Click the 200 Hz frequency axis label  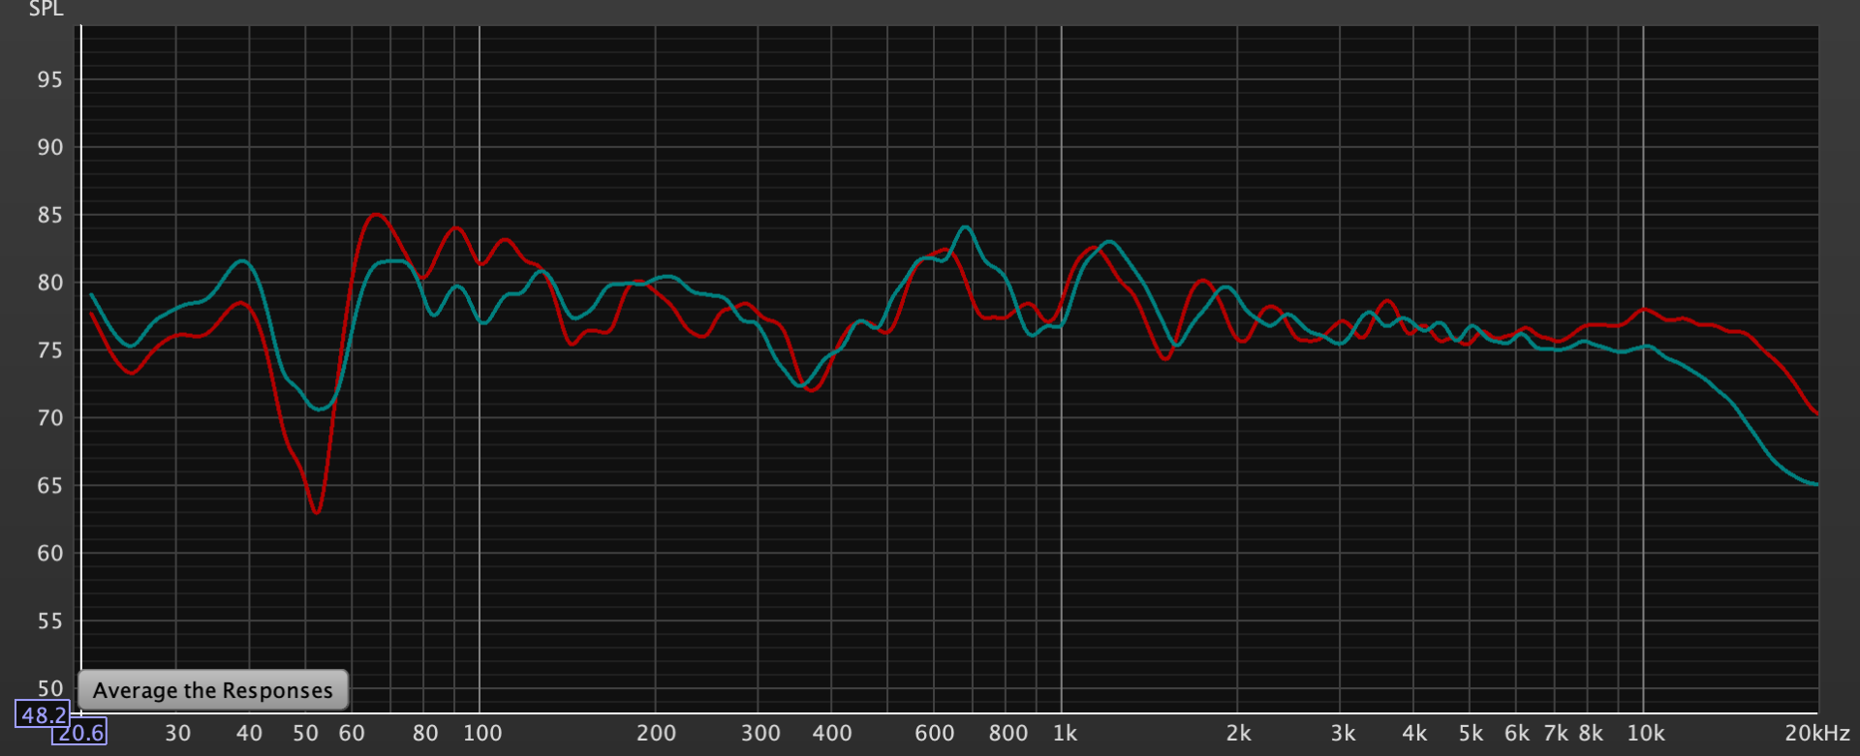(x=656, y=734)
